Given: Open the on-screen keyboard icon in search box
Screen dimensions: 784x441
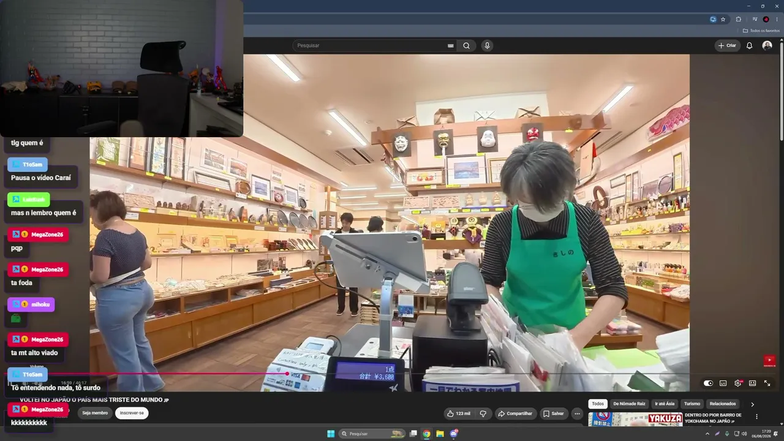Looking at the screenshot, I should point(451,45).
